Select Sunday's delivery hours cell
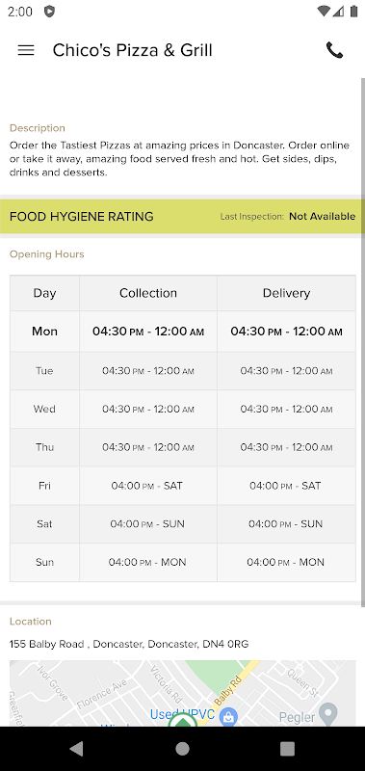 pyautogui.click(x=286, y=562)
